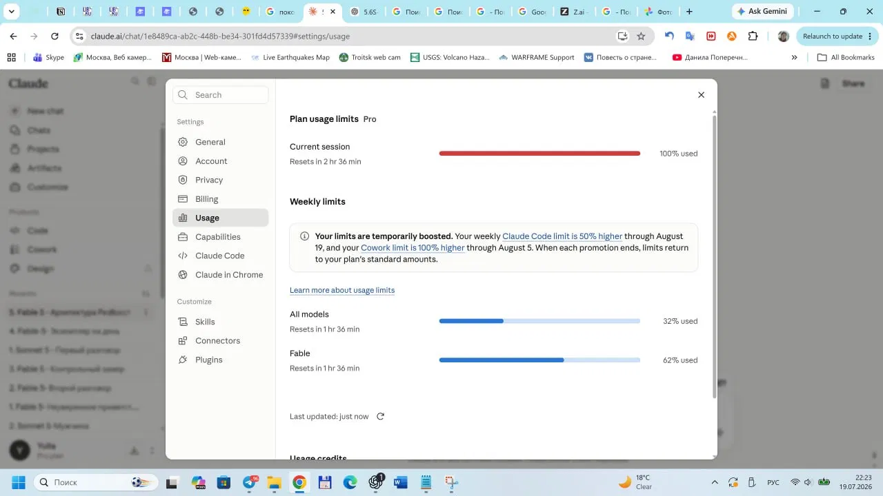Click the 'Resets in 2 hr 36 min' text
The image size is (883, 496).
[325, 162]
